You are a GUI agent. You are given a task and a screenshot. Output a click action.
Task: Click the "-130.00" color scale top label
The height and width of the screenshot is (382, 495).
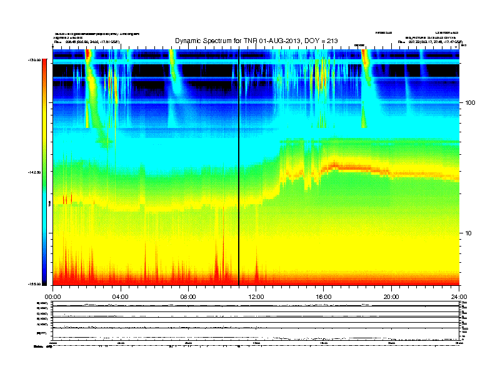point(34,59)
